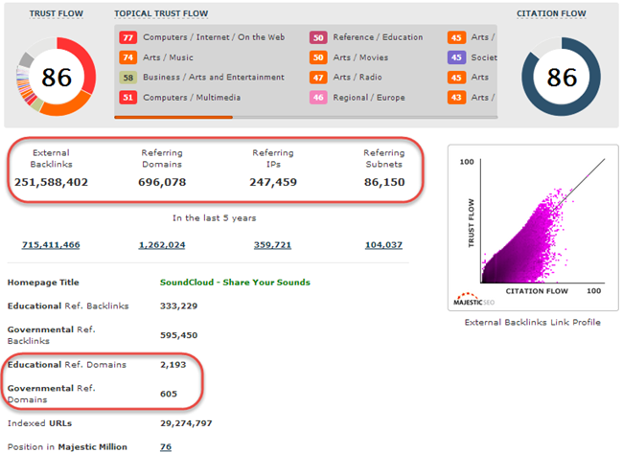The image size is (623, 453).
Task: Click the External Backlinks value 251,588,402
Action: click(x=51, y=182)
